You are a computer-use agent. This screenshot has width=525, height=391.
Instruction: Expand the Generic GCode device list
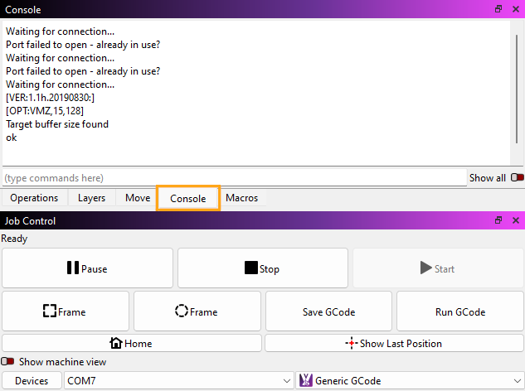(x=408, y=381)
